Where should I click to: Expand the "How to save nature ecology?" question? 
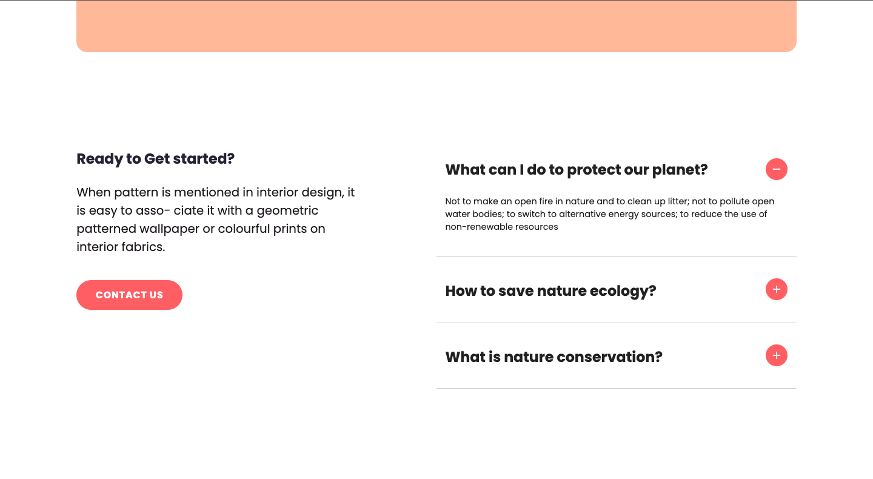coord(550,291)
